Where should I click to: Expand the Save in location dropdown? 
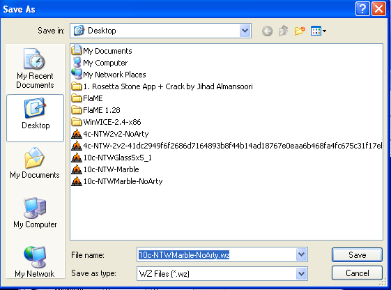coord(245,31)
